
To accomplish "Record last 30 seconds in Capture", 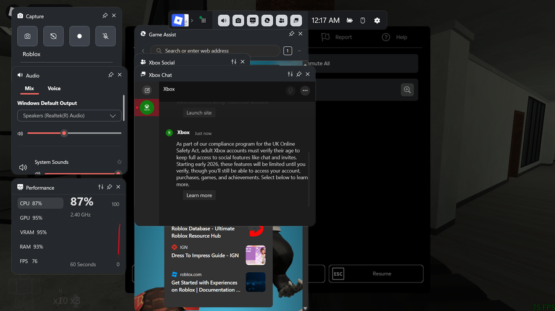I will click(x=54, y=36).
